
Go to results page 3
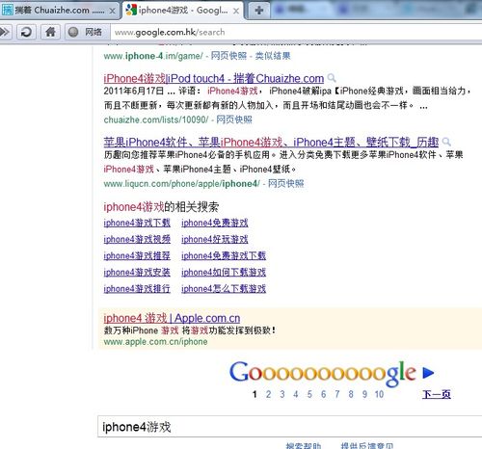(x=282, y=394)
